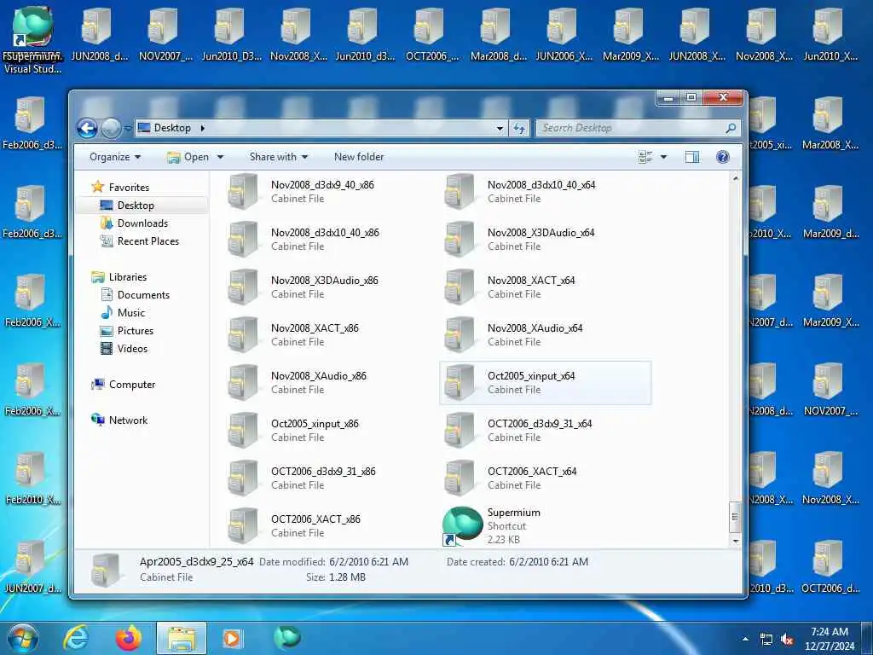Launch Internet Explorer from the taskbar

tap(76, 638)
